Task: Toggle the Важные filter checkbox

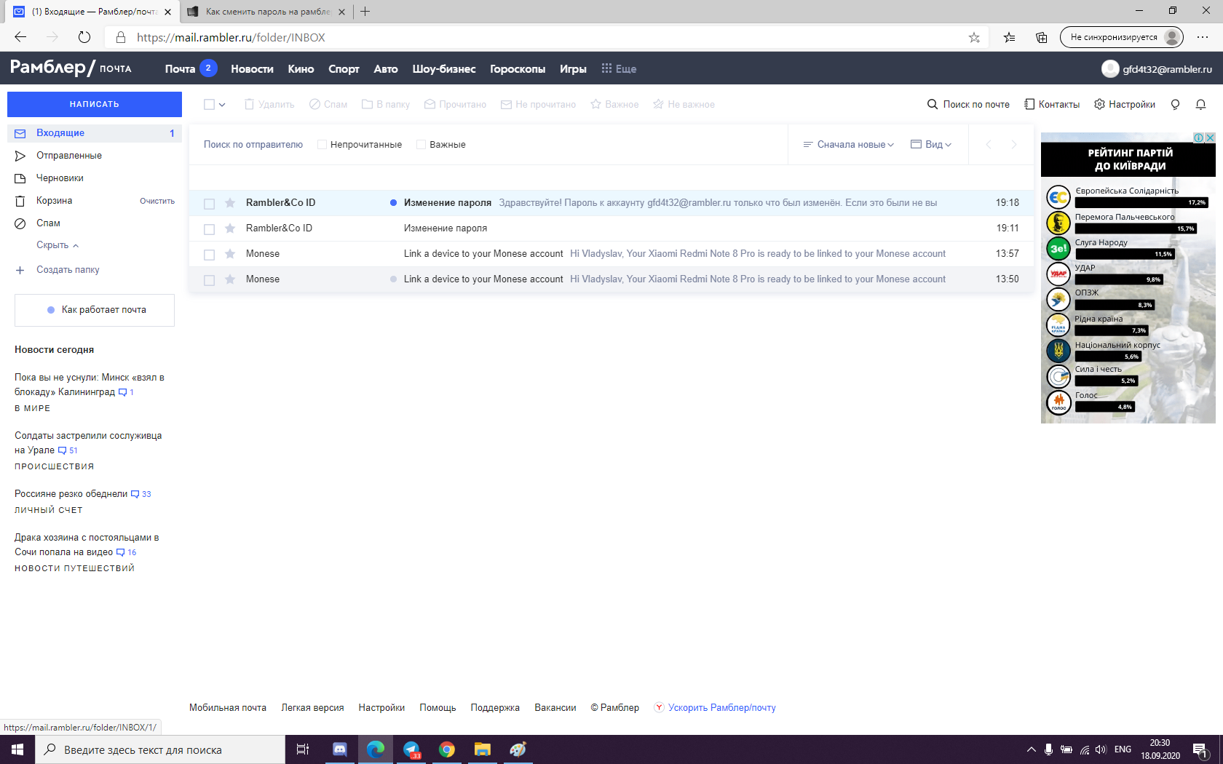Action: coord(421,145)
